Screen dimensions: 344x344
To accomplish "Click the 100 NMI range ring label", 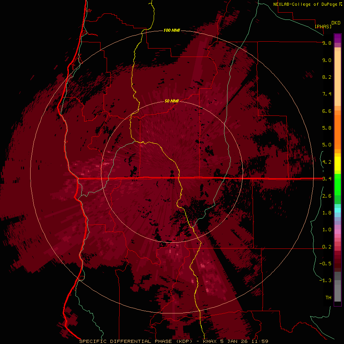I will (172, 30).
